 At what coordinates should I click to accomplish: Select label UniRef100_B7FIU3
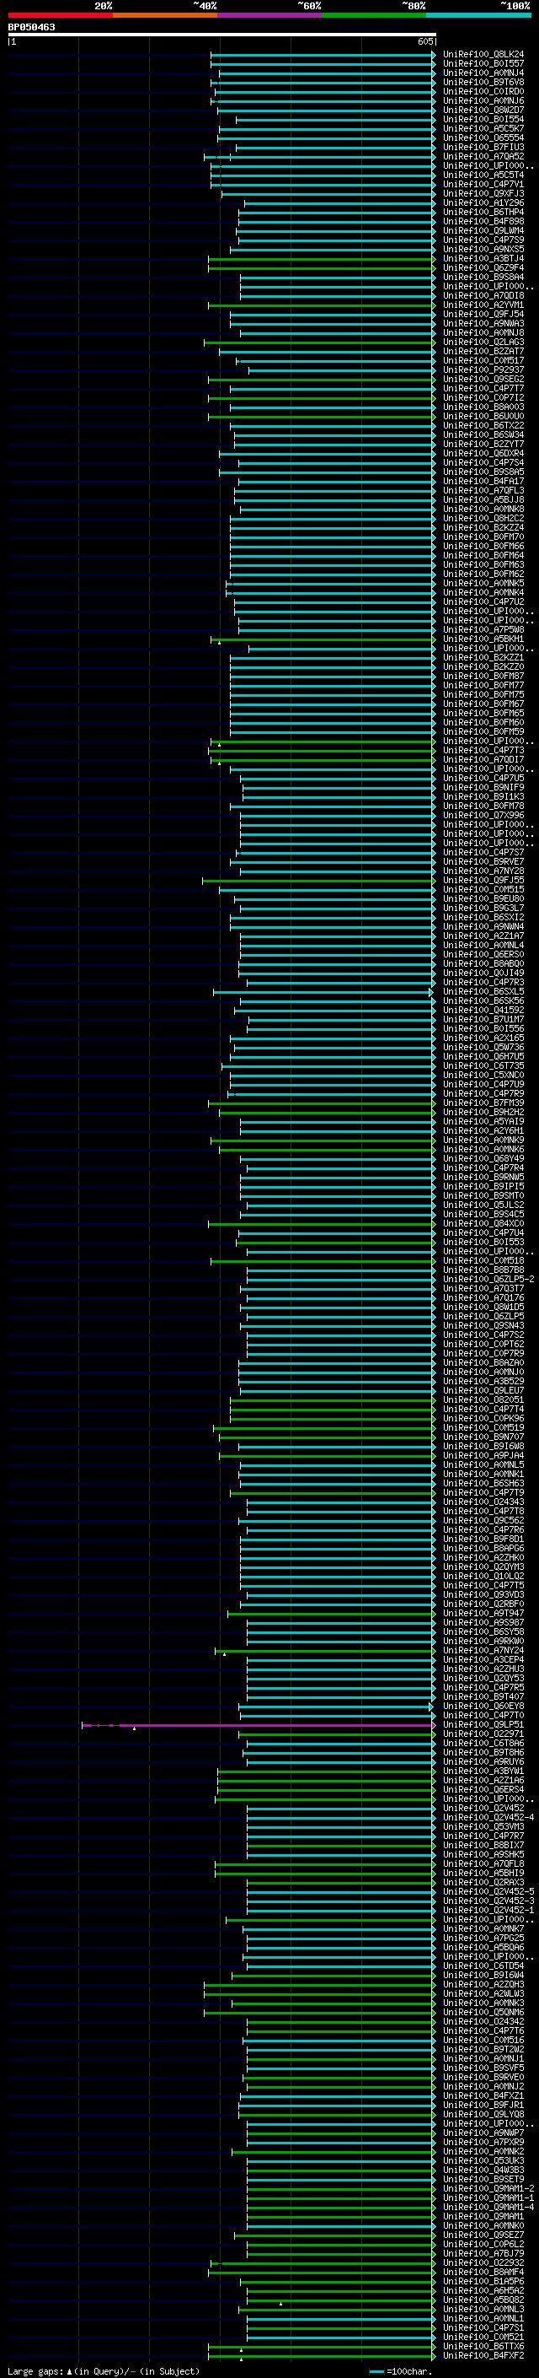pos(483,147)
